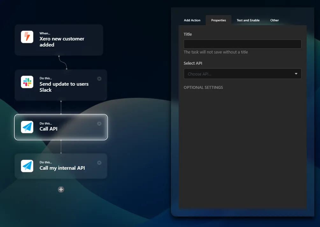320x227 pixels.
Task: Click the paper plane icon on Call API
Action: (x=27, y=127)
